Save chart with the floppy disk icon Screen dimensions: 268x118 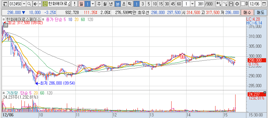tap(231, 4)
